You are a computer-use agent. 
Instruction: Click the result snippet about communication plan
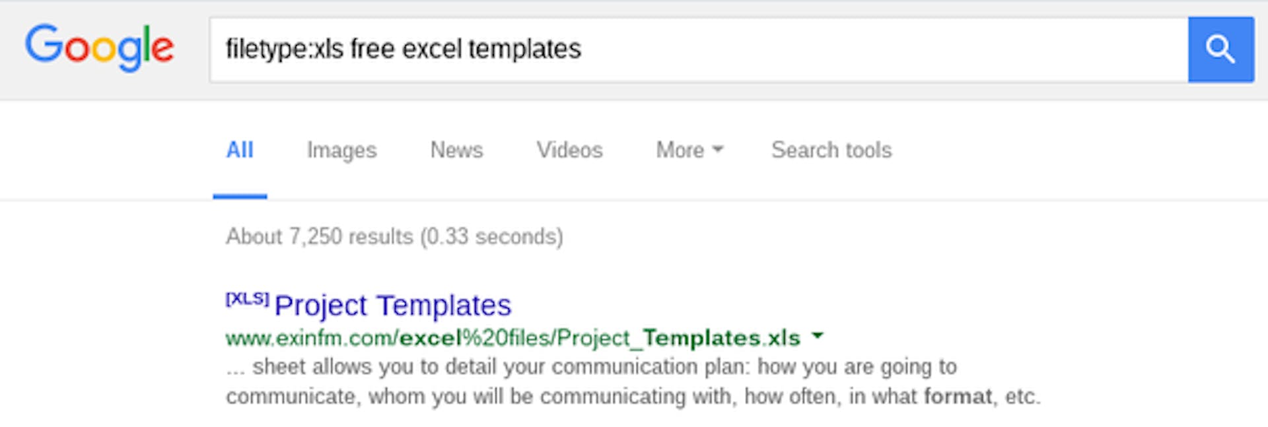633,381
